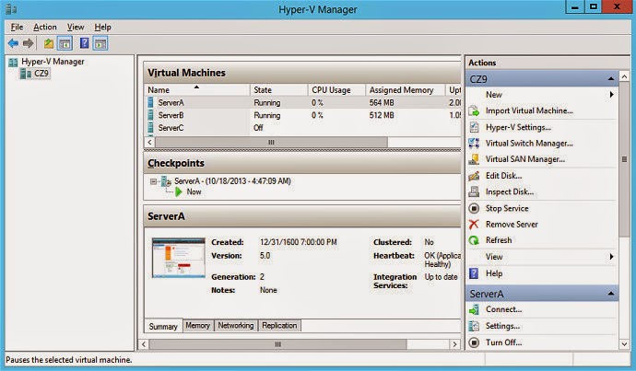The image size is (636, 371).
Task: Expand the View submenu arrow
Action: (x=611, y=256)
